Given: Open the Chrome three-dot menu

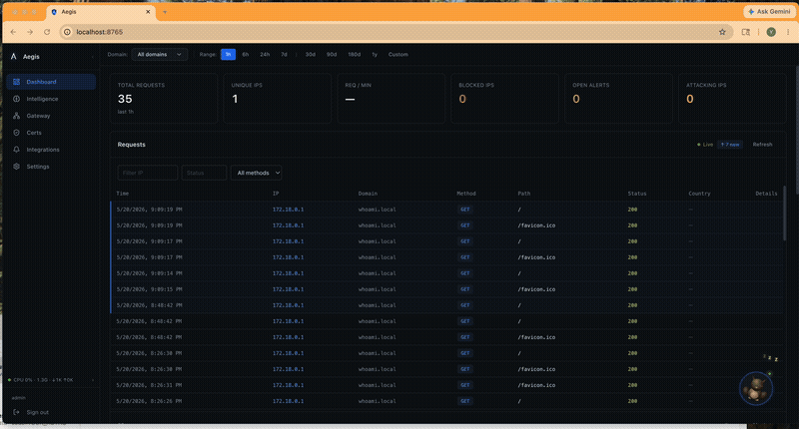Looking at the screenshot, I should pyautogui.click(x=788, y=32).
